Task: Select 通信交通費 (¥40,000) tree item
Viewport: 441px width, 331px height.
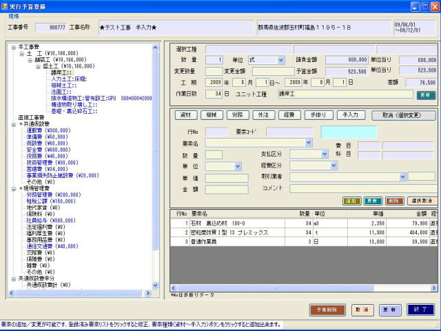Action: tap(52, 247)
